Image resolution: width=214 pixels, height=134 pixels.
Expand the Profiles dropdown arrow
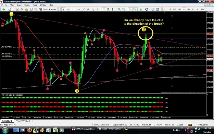click(x=12, y=9)
